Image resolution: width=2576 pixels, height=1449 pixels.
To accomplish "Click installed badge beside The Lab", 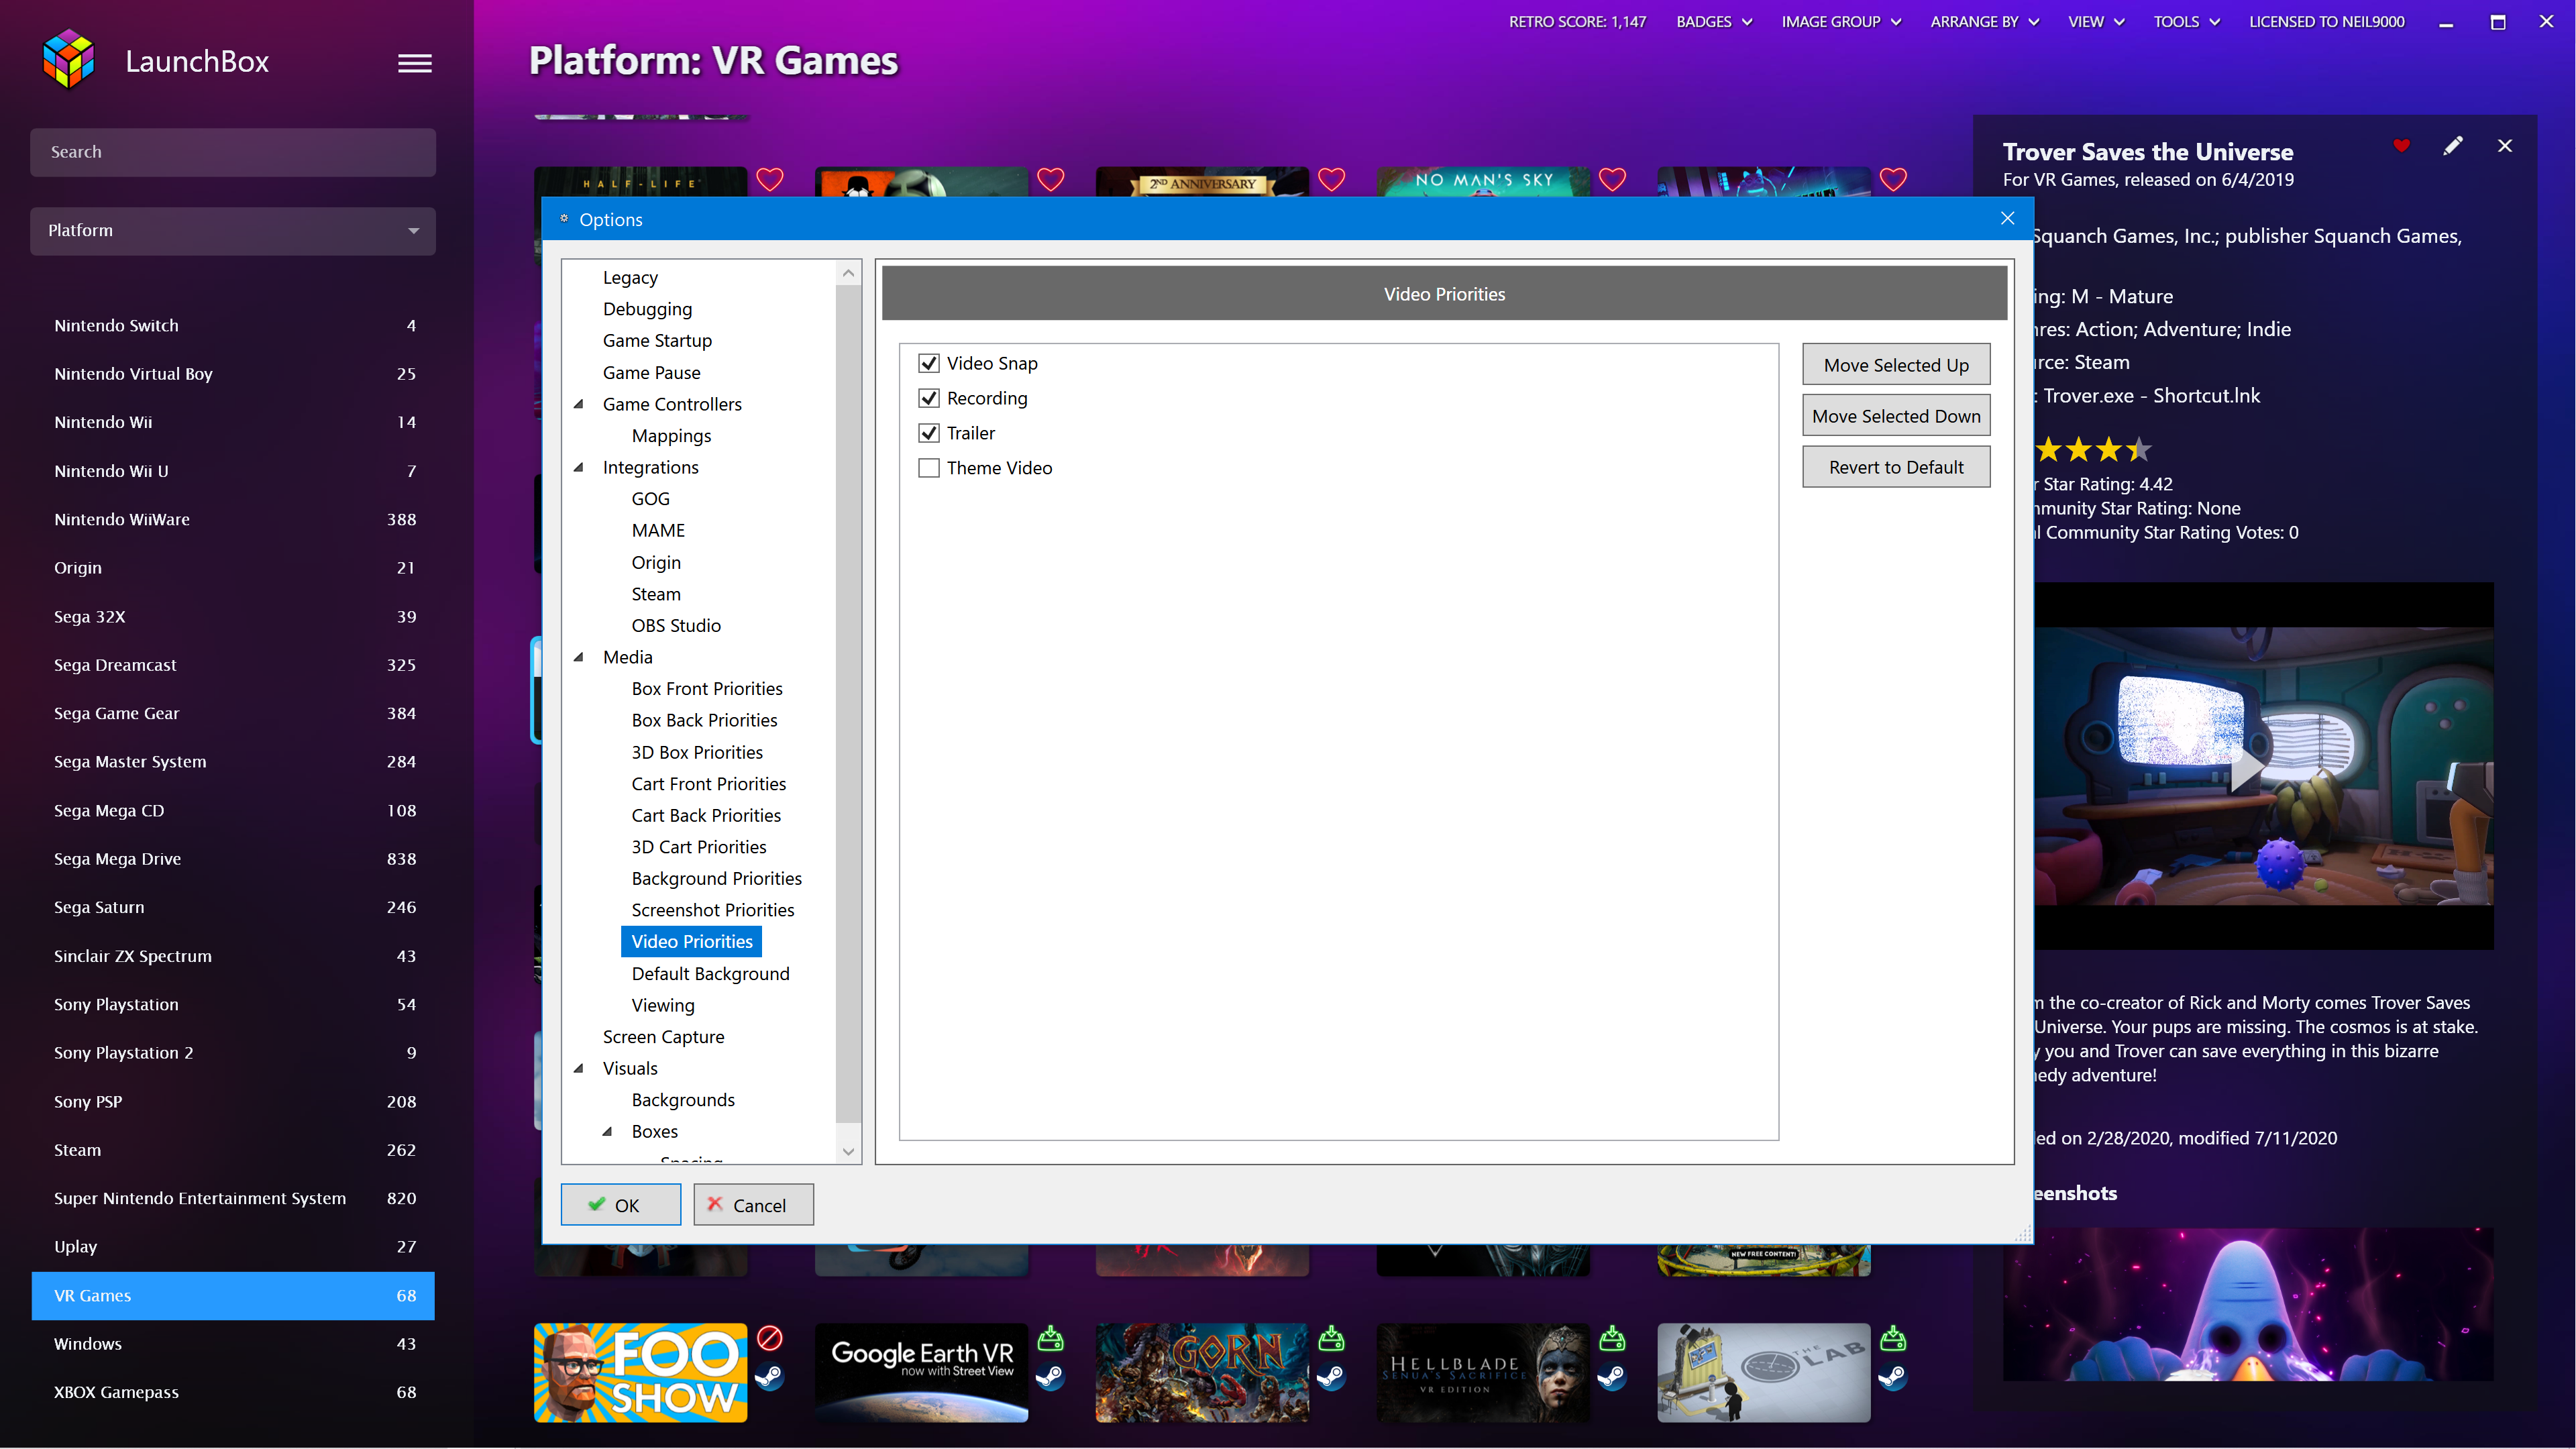I will (x=1893, y=1338).
